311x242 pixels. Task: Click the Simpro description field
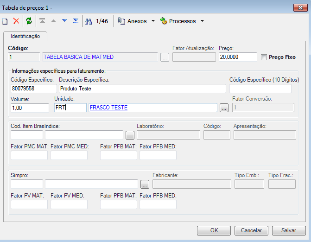tap(91, 184)
